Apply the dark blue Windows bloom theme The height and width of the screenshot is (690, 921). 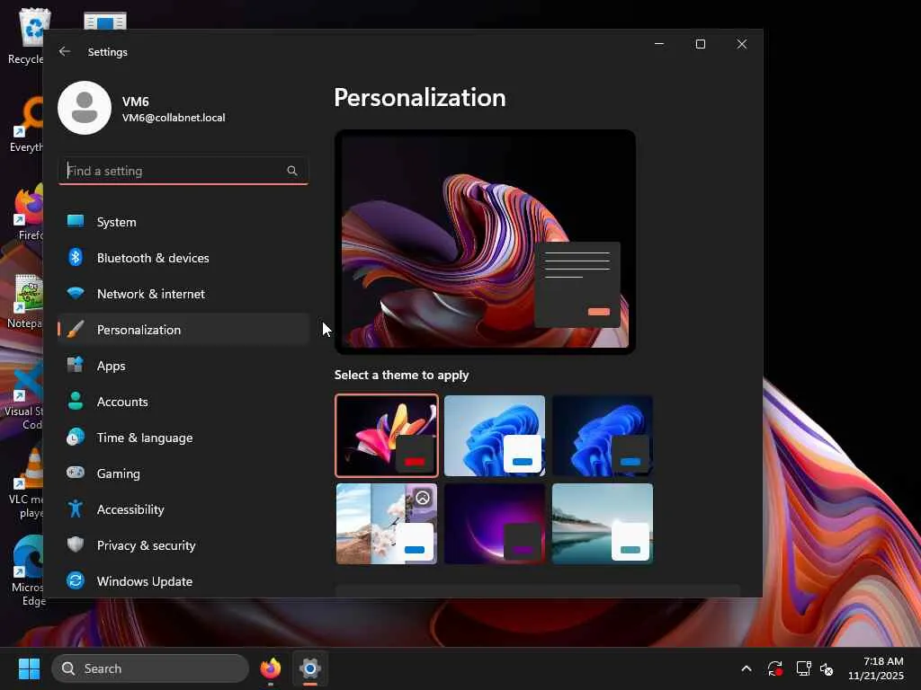pos(602,436)
